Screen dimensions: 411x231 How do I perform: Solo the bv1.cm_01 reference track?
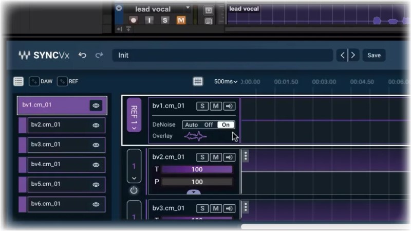tap(202, 106)
